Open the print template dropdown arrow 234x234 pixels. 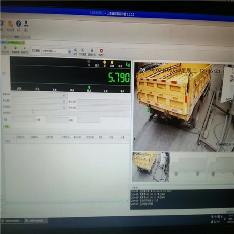click(69, 52)
